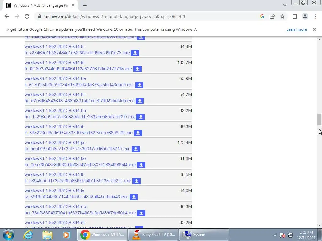Open the x64-fr-fr exe file link

78,66
